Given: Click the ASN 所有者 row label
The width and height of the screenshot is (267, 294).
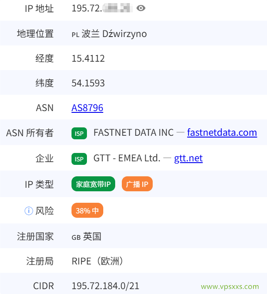Looking at the screenshot, I should click(x=30, y=133).
